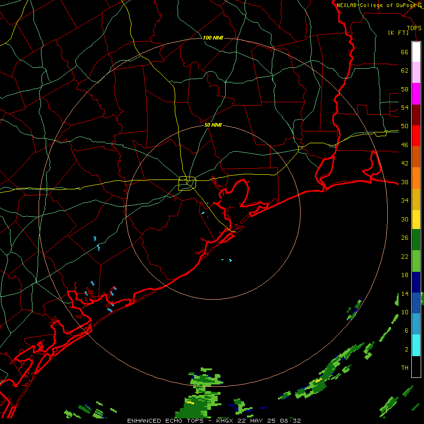
Task: Click the 66 scale value
Action: click(x=405, y=52)
